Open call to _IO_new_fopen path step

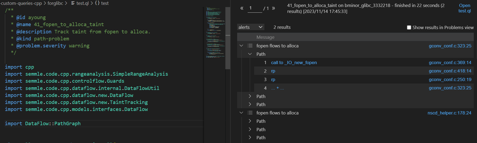pos(294,62)
